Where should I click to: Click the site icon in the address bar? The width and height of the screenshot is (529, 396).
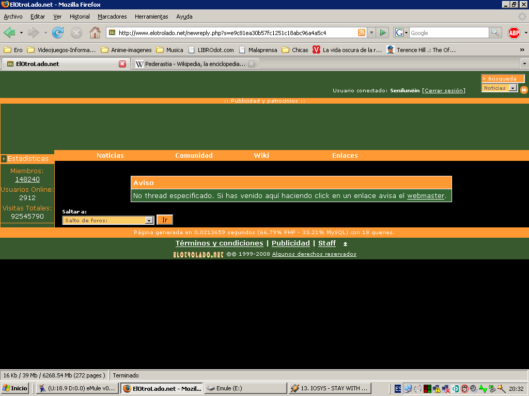pos(112,32)
